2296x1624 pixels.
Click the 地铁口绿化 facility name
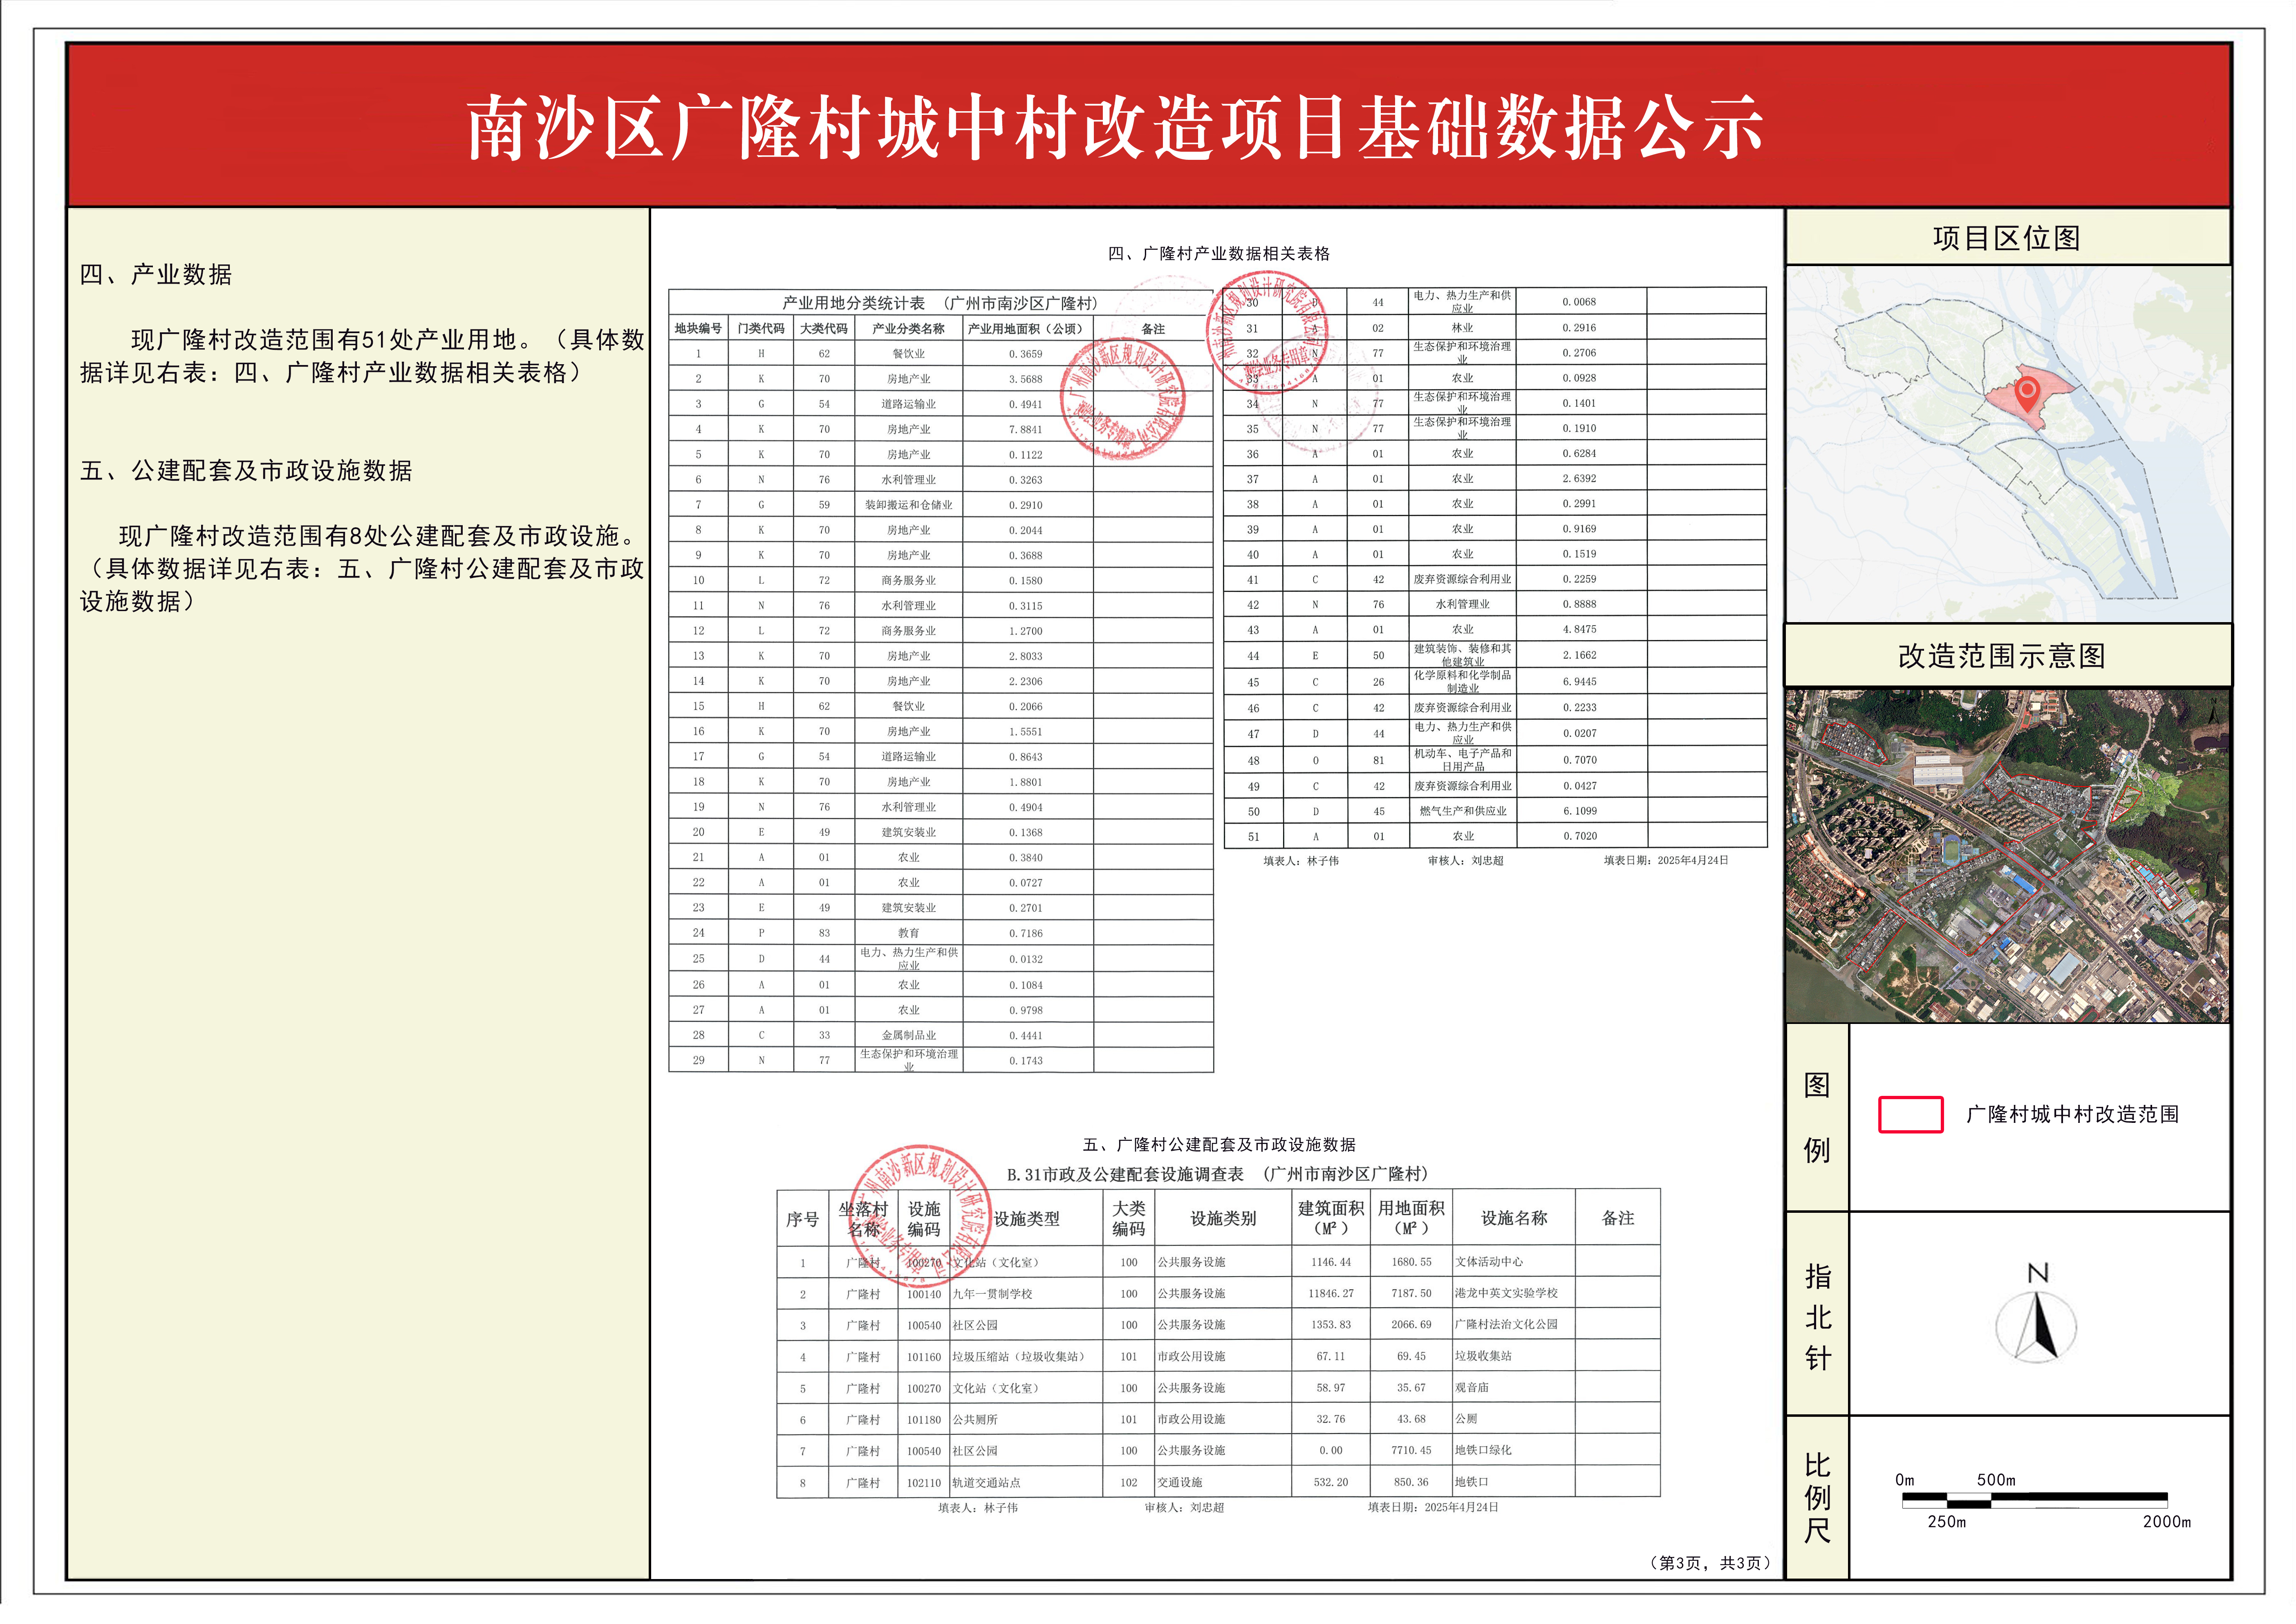[1483, 1450]
